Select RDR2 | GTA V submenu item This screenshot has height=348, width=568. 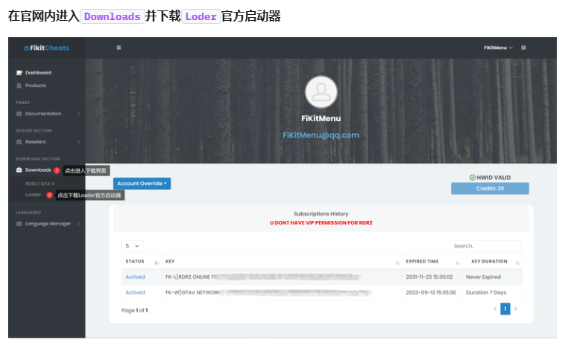pyautogui.click(x=40, y=183)
